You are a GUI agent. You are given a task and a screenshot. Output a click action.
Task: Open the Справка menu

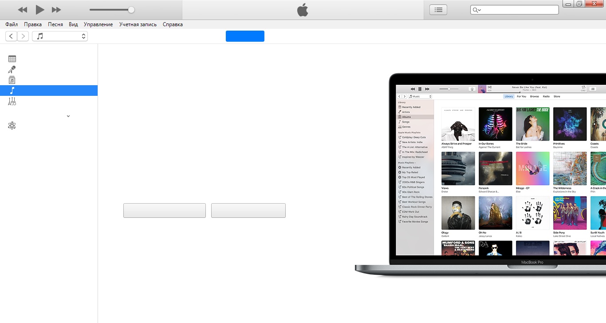point(173,24)
